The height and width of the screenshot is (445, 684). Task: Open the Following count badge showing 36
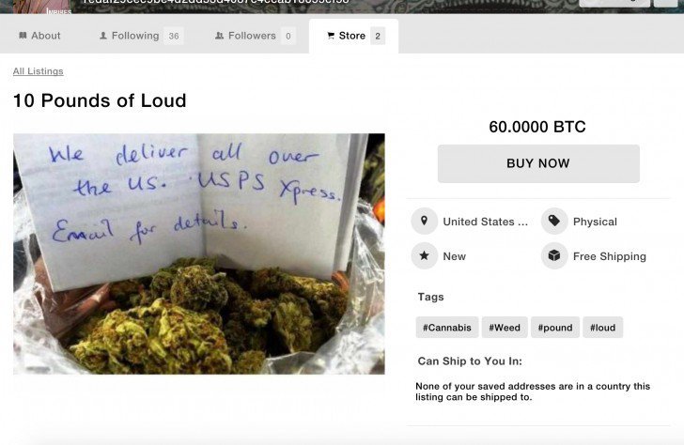click(x=174, y=36)
